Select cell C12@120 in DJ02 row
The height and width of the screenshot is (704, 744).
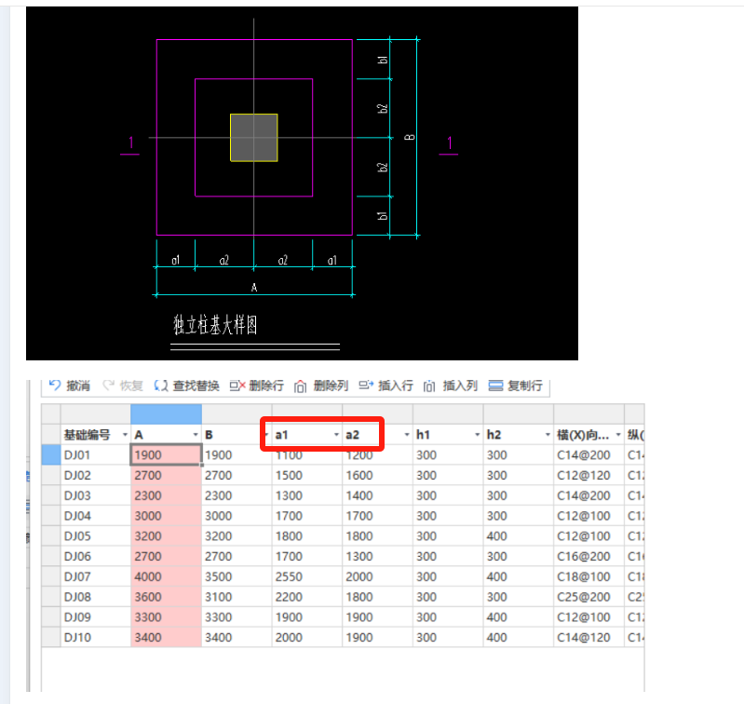tap(588, 475)
